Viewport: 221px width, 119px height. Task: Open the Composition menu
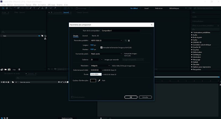click(19, 5)
